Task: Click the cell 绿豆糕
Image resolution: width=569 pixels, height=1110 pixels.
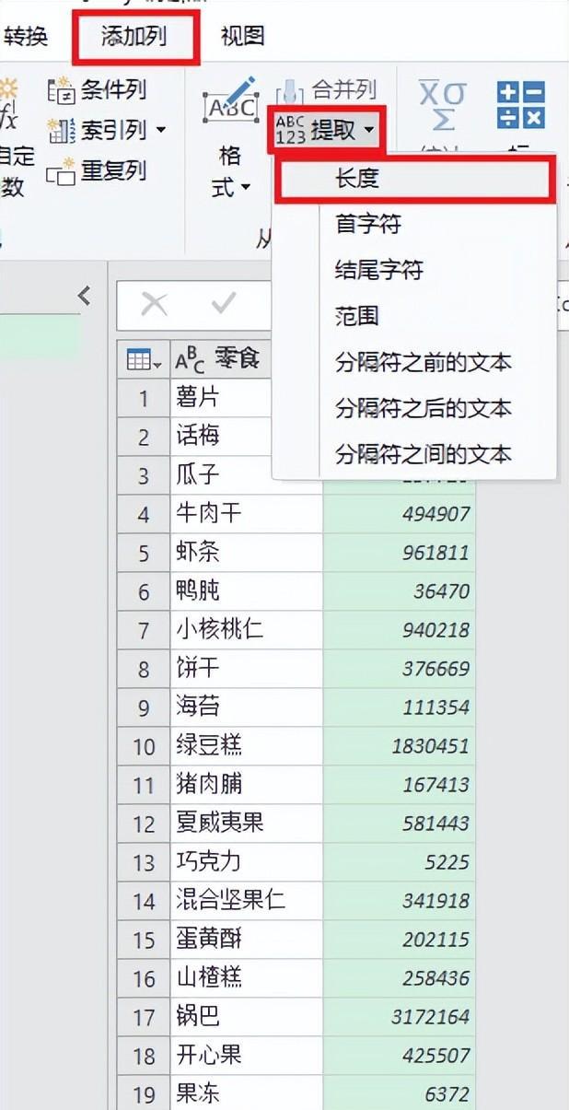Action: 245,746
